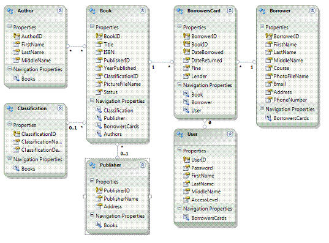This screenshot has height=243, width=329.
Task: Click the PublisherName property icon
Action: [99, 198]
